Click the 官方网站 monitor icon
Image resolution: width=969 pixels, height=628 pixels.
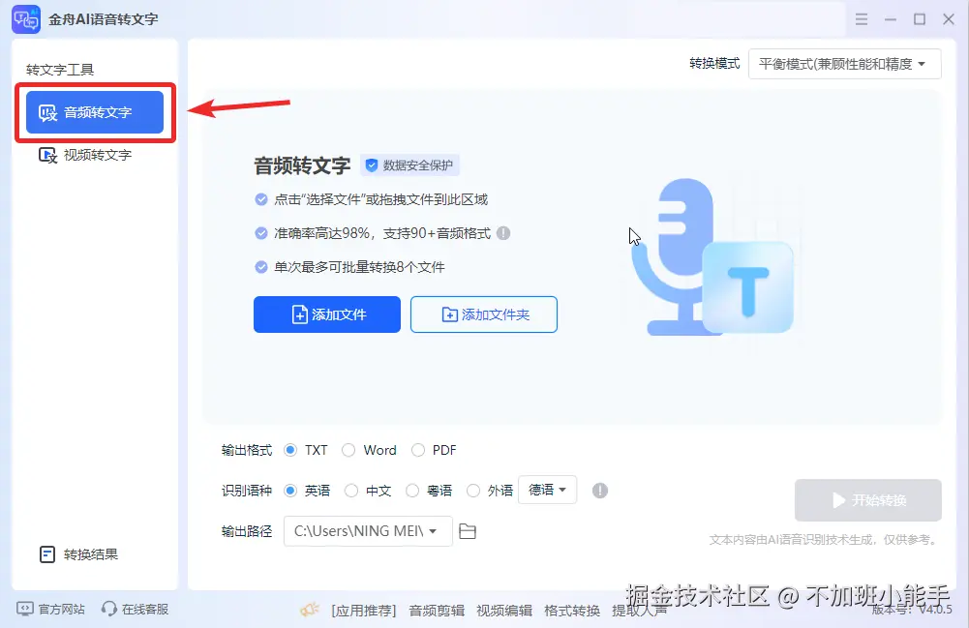25,609
